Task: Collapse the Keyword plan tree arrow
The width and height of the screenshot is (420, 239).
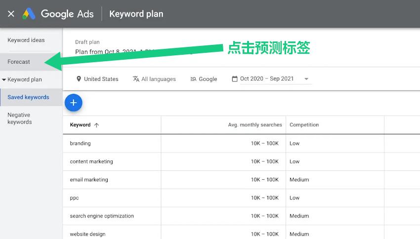Action: click(x=4, y=80)
